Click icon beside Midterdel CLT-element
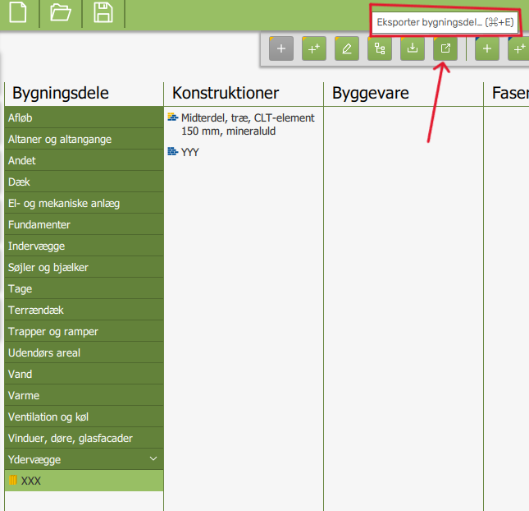 click(173, 117)
